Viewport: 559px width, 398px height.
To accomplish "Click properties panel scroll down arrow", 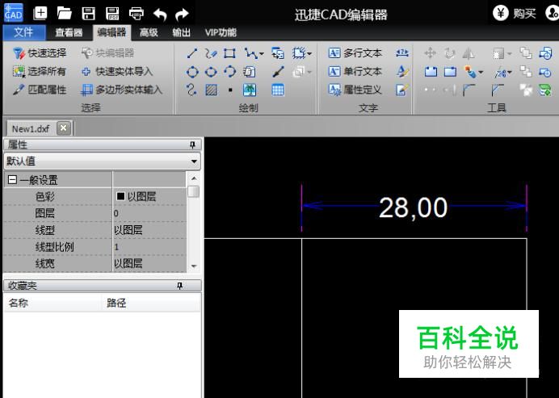I will point(194,266).
